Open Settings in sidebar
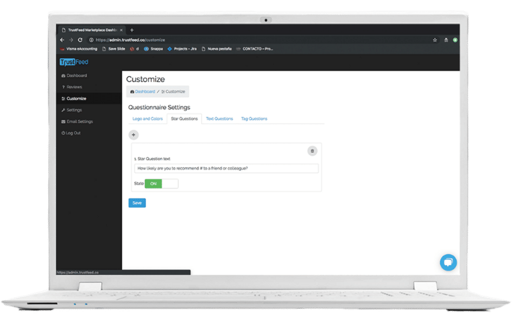Screen dimensions: 519x324 pyautogui.click(x=71, y=110)
